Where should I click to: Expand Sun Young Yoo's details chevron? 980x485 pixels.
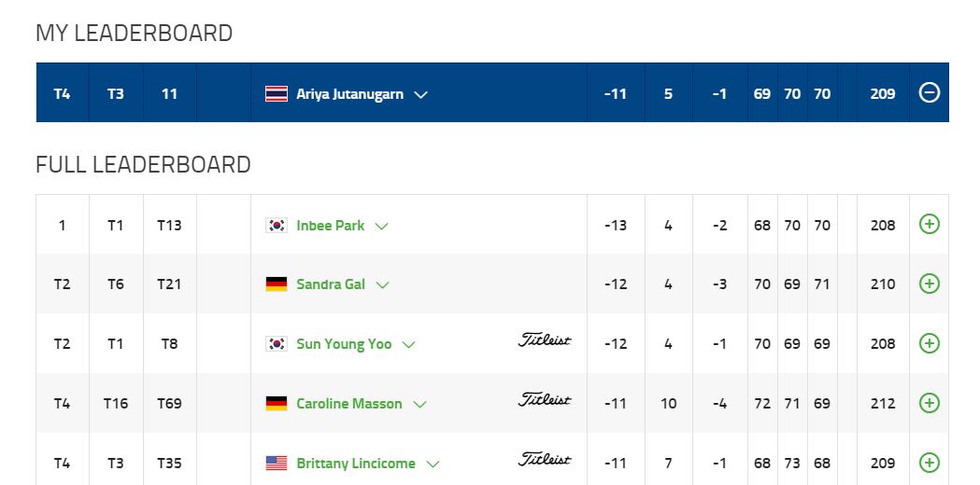click(x=408, y=345)
